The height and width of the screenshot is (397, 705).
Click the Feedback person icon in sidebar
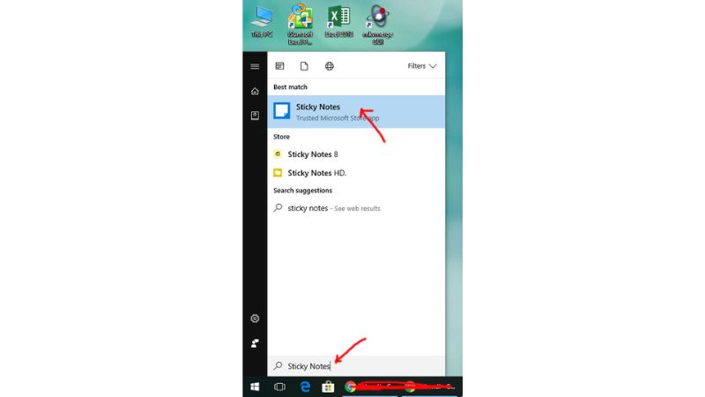pos(255,343)
